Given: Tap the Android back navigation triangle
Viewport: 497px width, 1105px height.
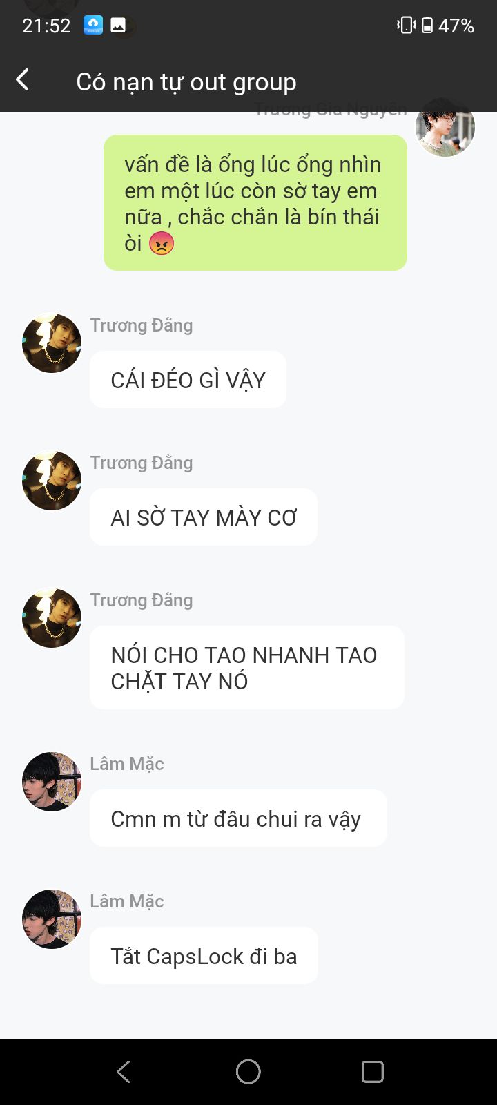Looking at the screenshot, I should (x=124, y=1072).
